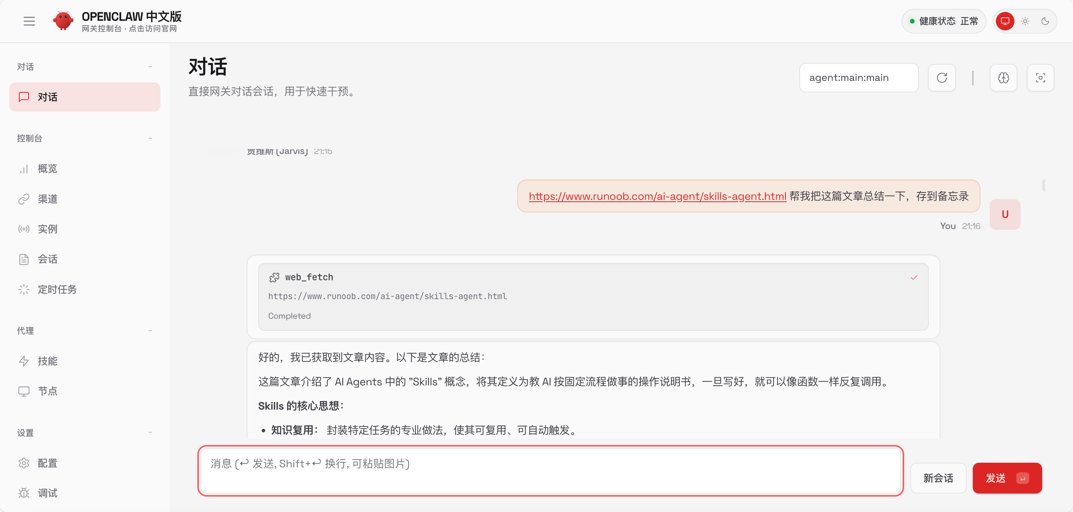This screenshot has width=1073, height=512.
Task: Click the refresh chat icon
Action: tap(941, 78)
